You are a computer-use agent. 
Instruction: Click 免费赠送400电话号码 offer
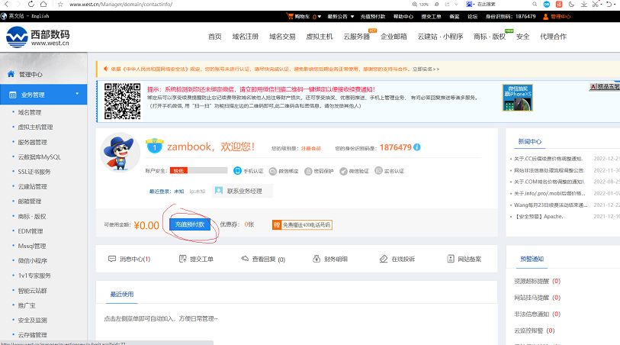tap(302, 224)
